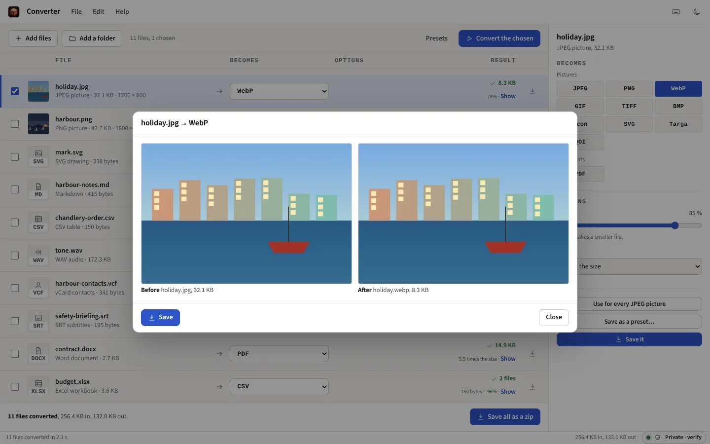The image size is (710, 444).
Task: Open the Edit menu
Action: point(99,12)
